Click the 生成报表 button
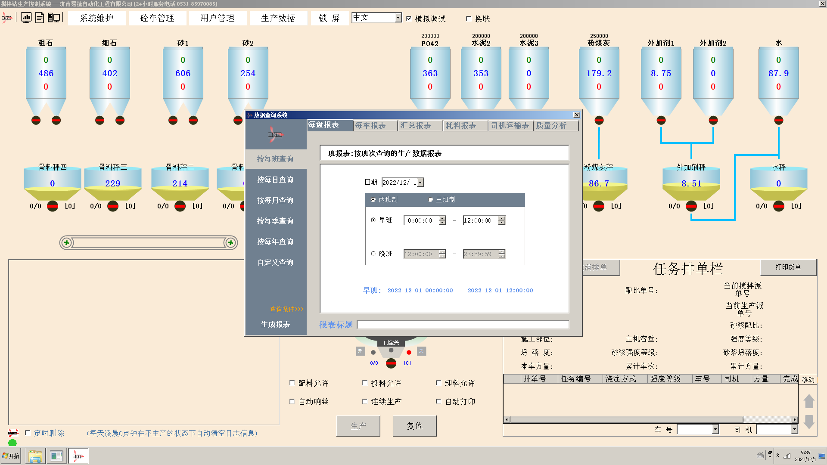This screenshot has height=465, width=827. [x=275, y=324]
